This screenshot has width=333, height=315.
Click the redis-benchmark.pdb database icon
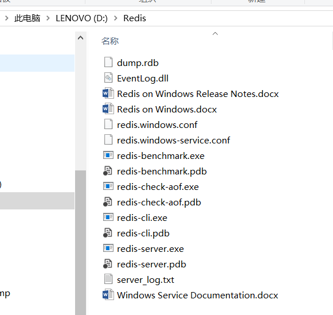coord(108,171)
